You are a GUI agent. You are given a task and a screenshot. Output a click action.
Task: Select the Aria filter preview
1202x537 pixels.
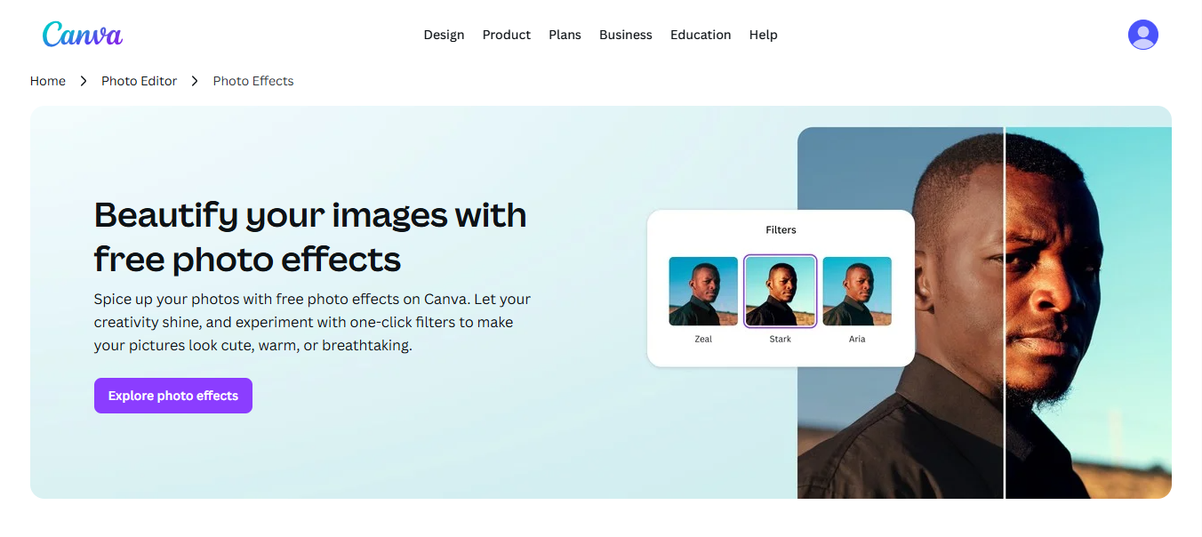[x=856, y=291]
